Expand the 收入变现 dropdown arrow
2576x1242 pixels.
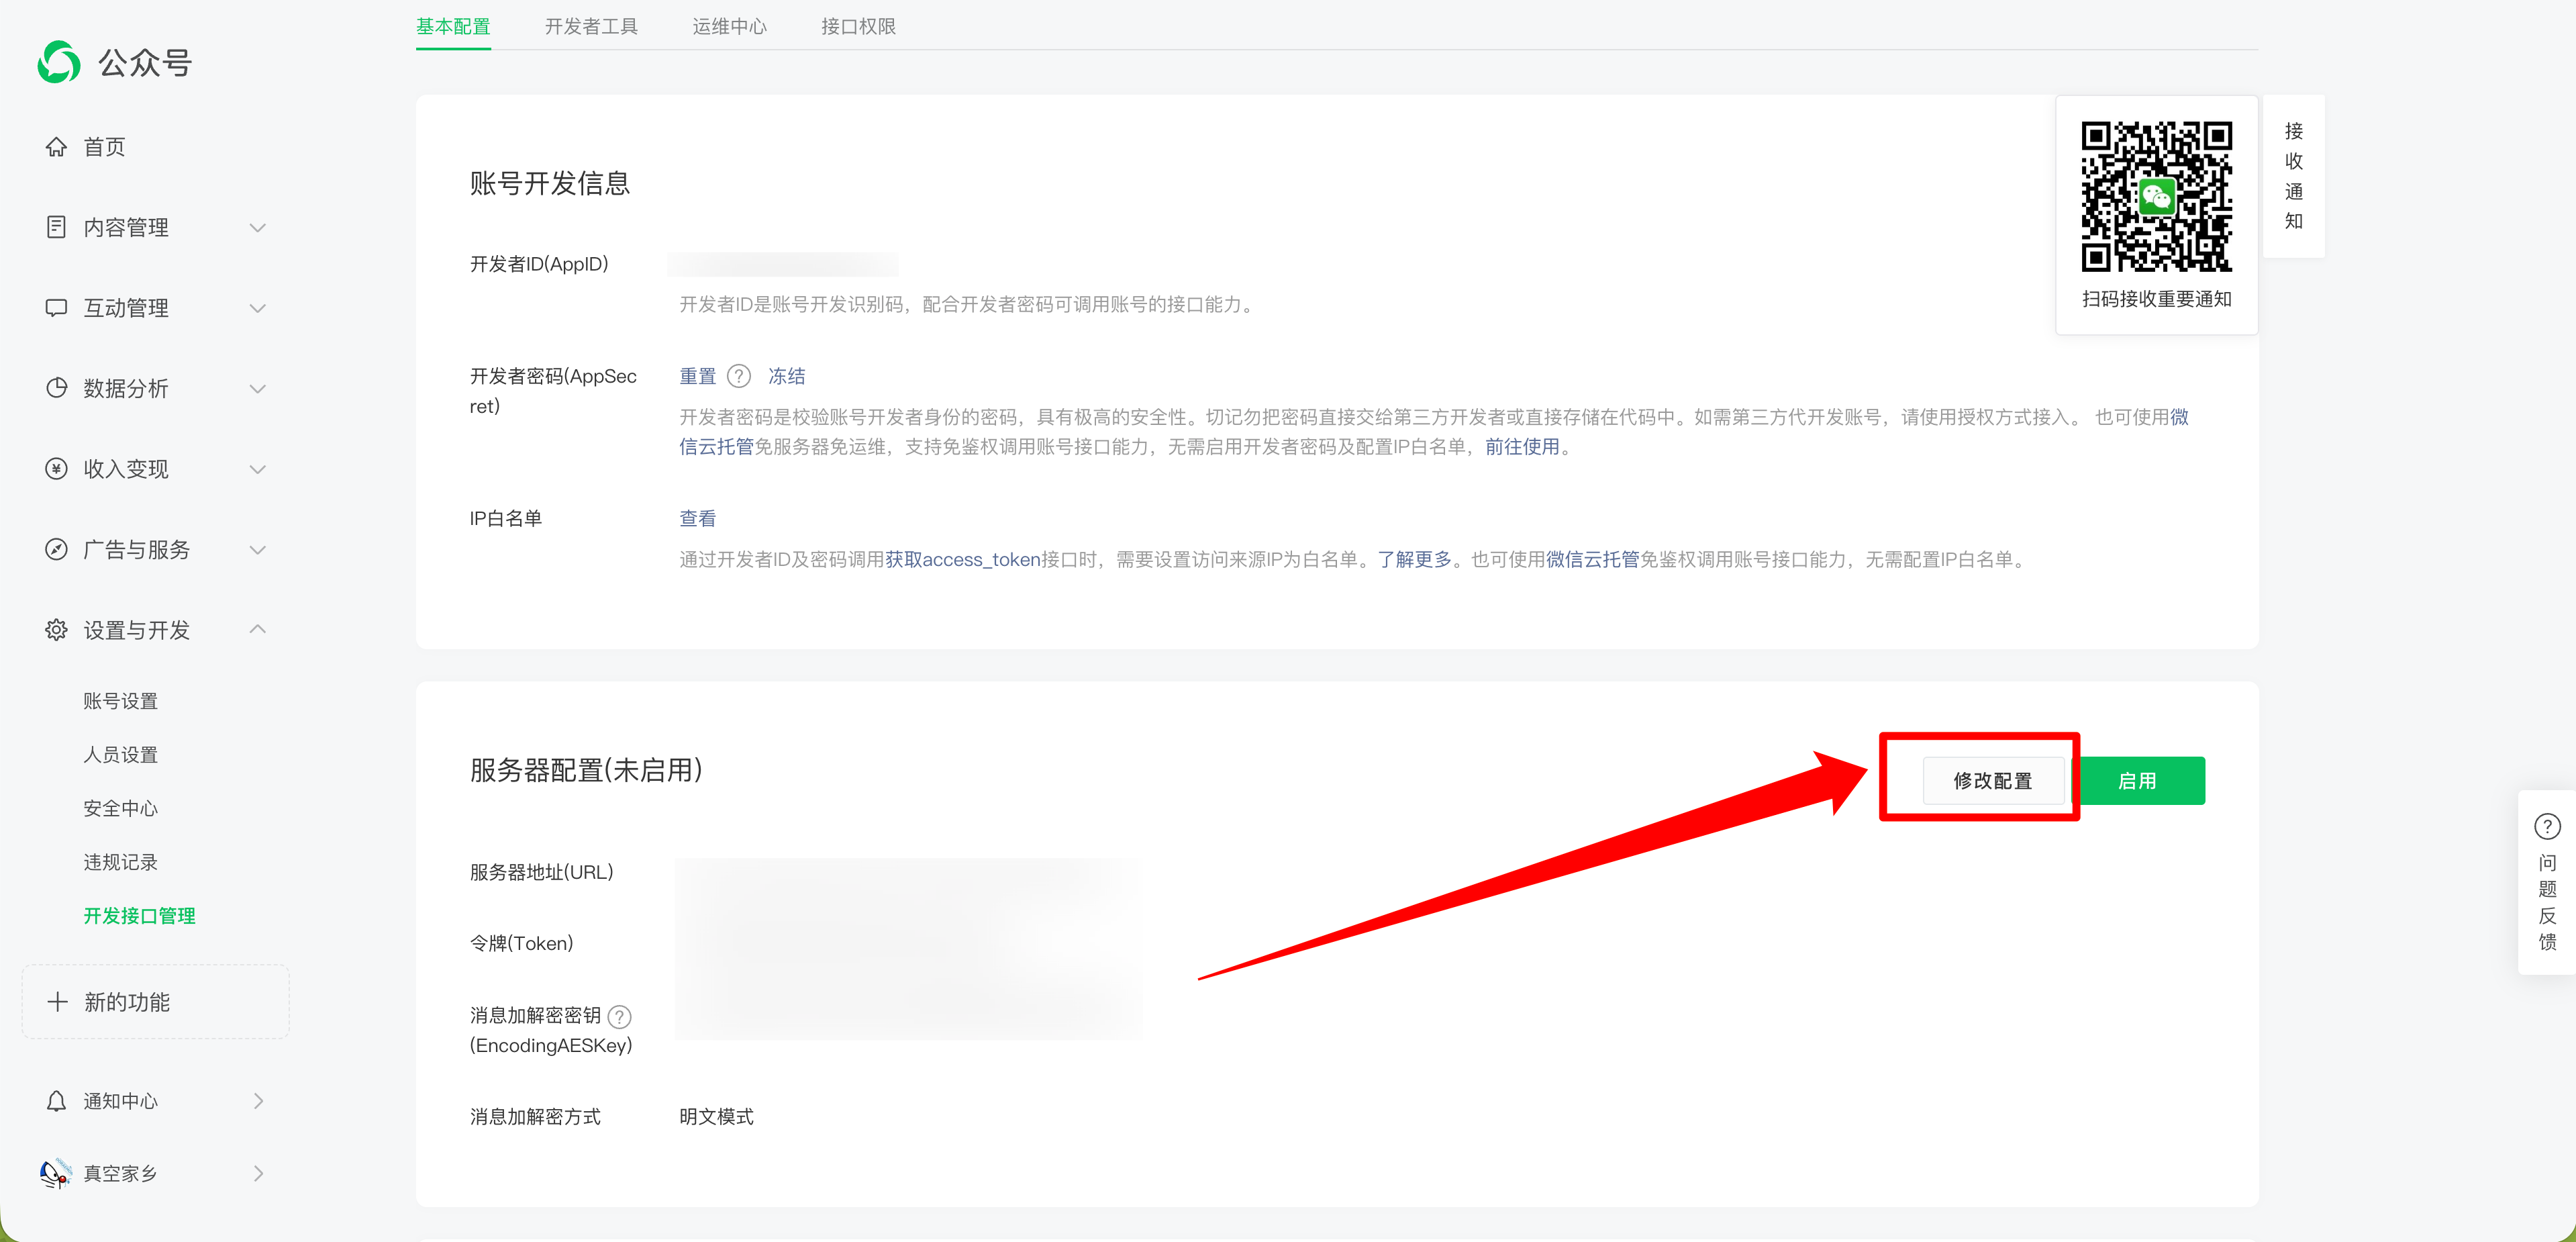click(258, 469)
